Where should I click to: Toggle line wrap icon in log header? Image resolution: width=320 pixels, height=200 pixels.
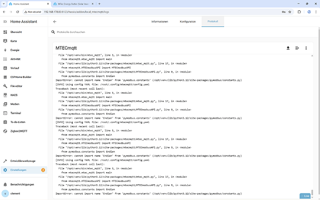(x=297, y=48)
